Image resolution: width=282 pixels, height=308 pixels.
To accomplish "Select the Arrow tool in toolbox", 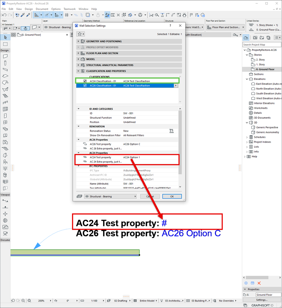I will pyautogui.click(x=5, y=37).
